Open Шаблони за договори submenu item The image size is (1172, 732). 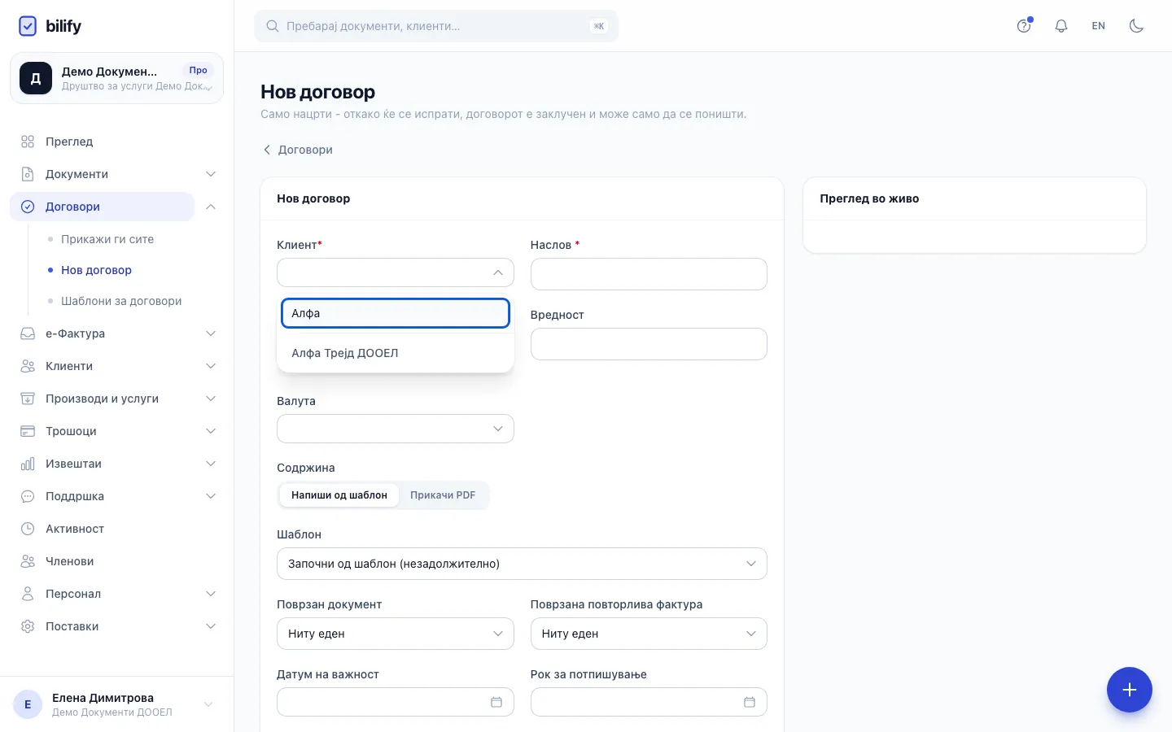coord(121,301)
